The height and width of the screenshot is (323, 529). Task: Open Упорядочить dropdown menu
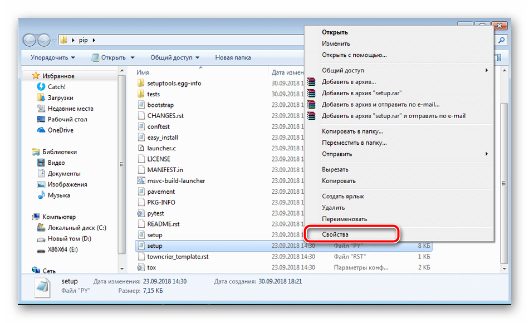(53, 57)
